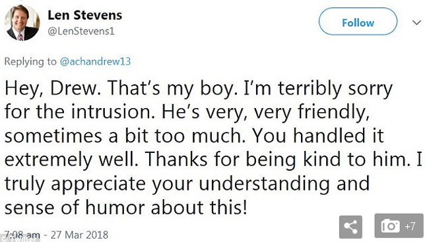Click the Follow button

coord(358,22)
